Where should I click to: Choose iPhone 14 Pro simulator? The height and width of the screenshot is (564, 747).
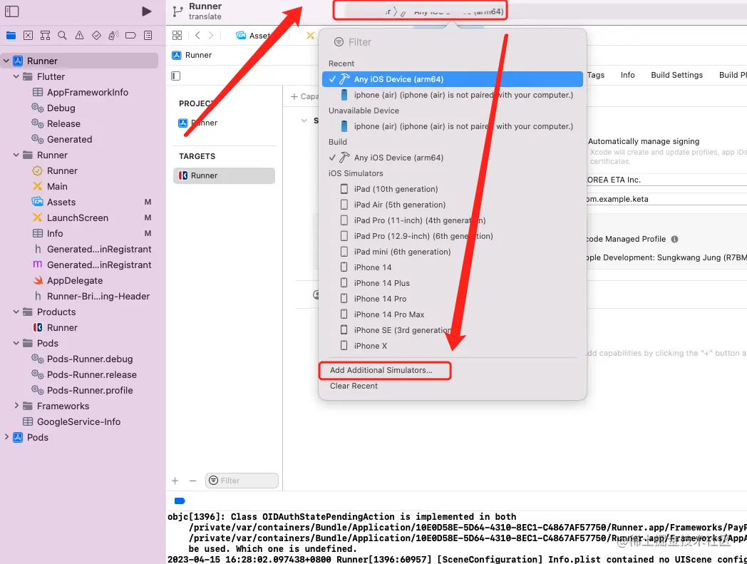(452, 299)
